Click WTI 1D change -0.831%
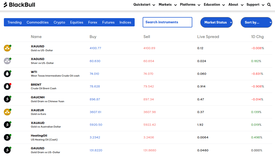This screenshot has height=156, width=275. pyautogui.click(x=257, y=74)
